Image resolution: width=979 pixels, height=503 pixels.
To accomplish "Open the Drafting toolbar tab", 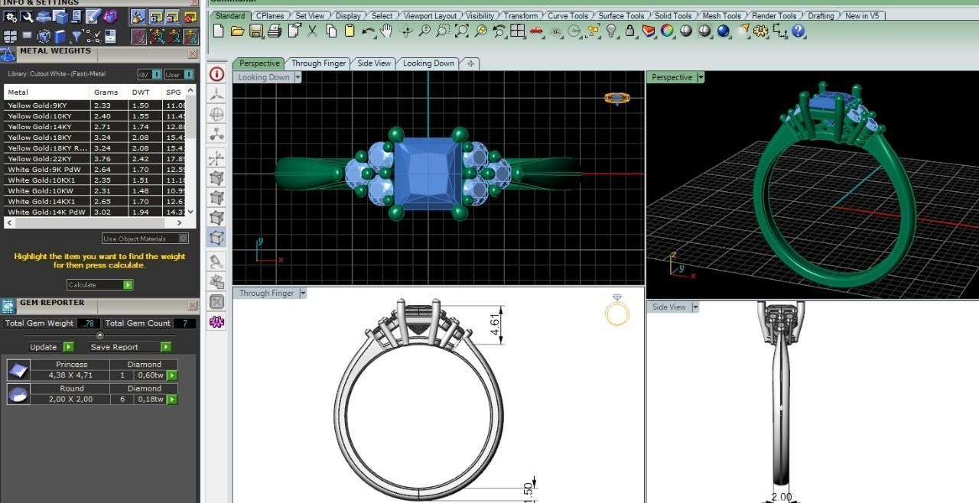I will pos(821,15).
